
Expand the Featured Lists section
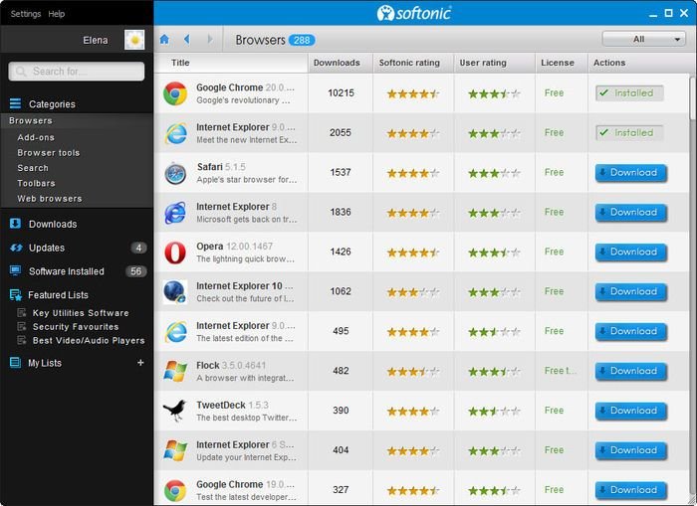[58, 295]
